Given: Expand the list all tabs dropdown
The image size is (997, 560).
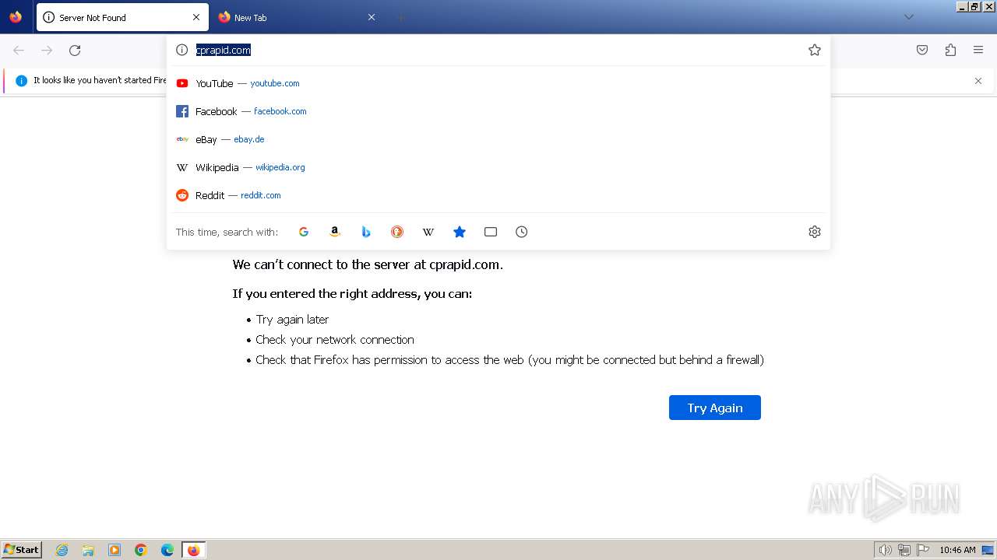Looking at the screenshot, I should [x=909, y=17].
